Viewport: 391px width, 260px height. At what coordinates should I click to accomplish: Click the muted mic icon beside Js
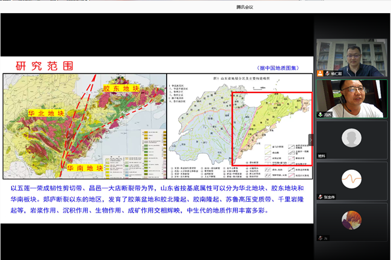pos(321,238)
